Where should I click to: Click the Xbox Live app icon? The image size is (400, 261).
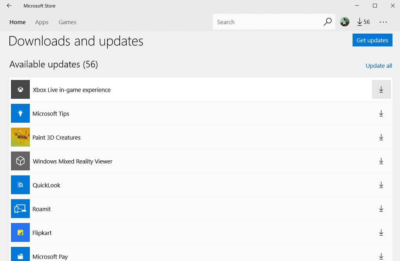point(20,89)
